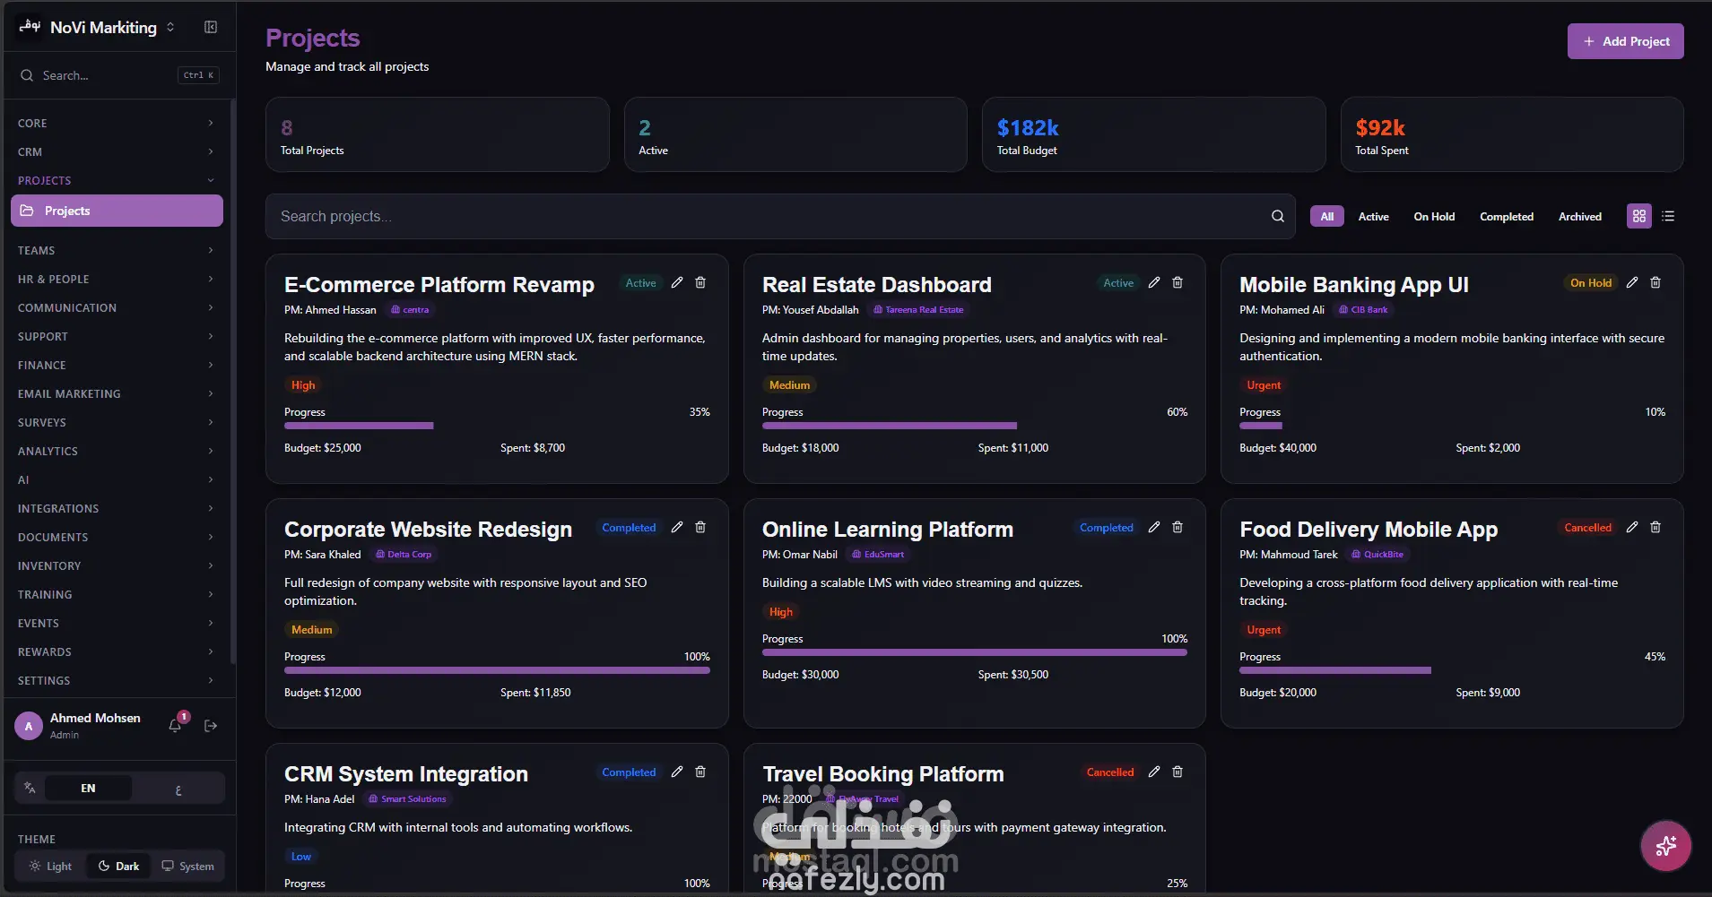The width and height of the screenshot is (1712, 897).
Task: Open Projects item in sidebar
Action: point(117,211)
